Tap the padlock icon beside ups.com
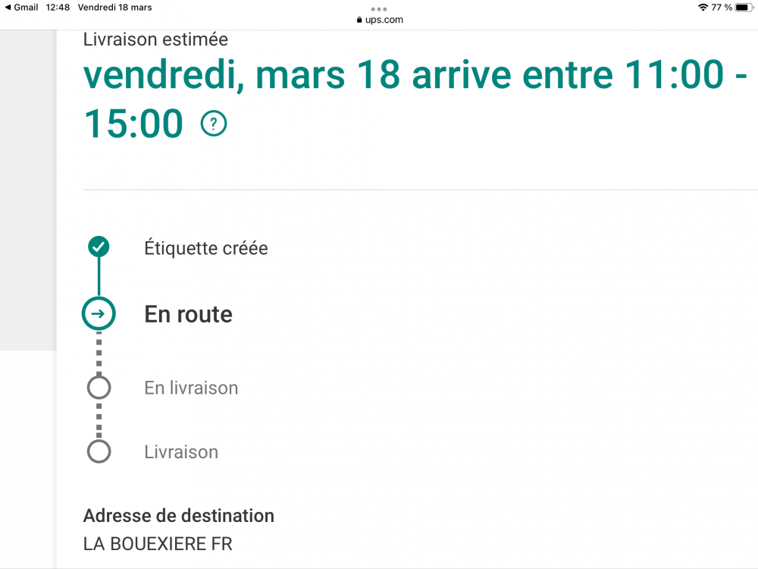 359,20
